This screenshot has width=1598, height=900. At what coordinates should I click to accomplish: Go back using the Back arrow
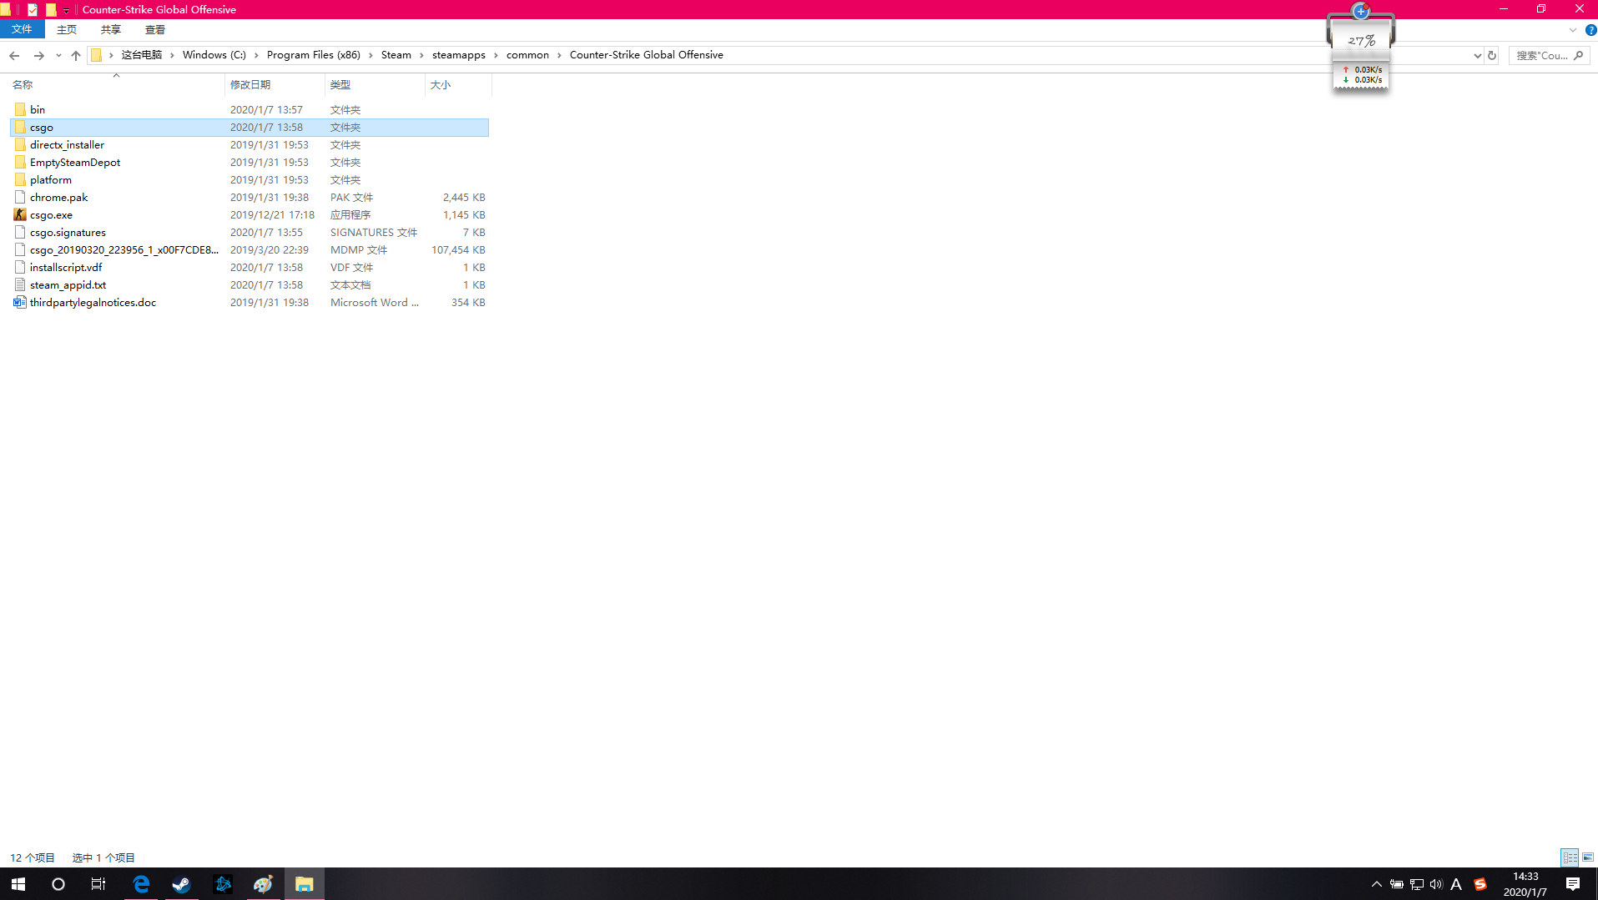14,55
